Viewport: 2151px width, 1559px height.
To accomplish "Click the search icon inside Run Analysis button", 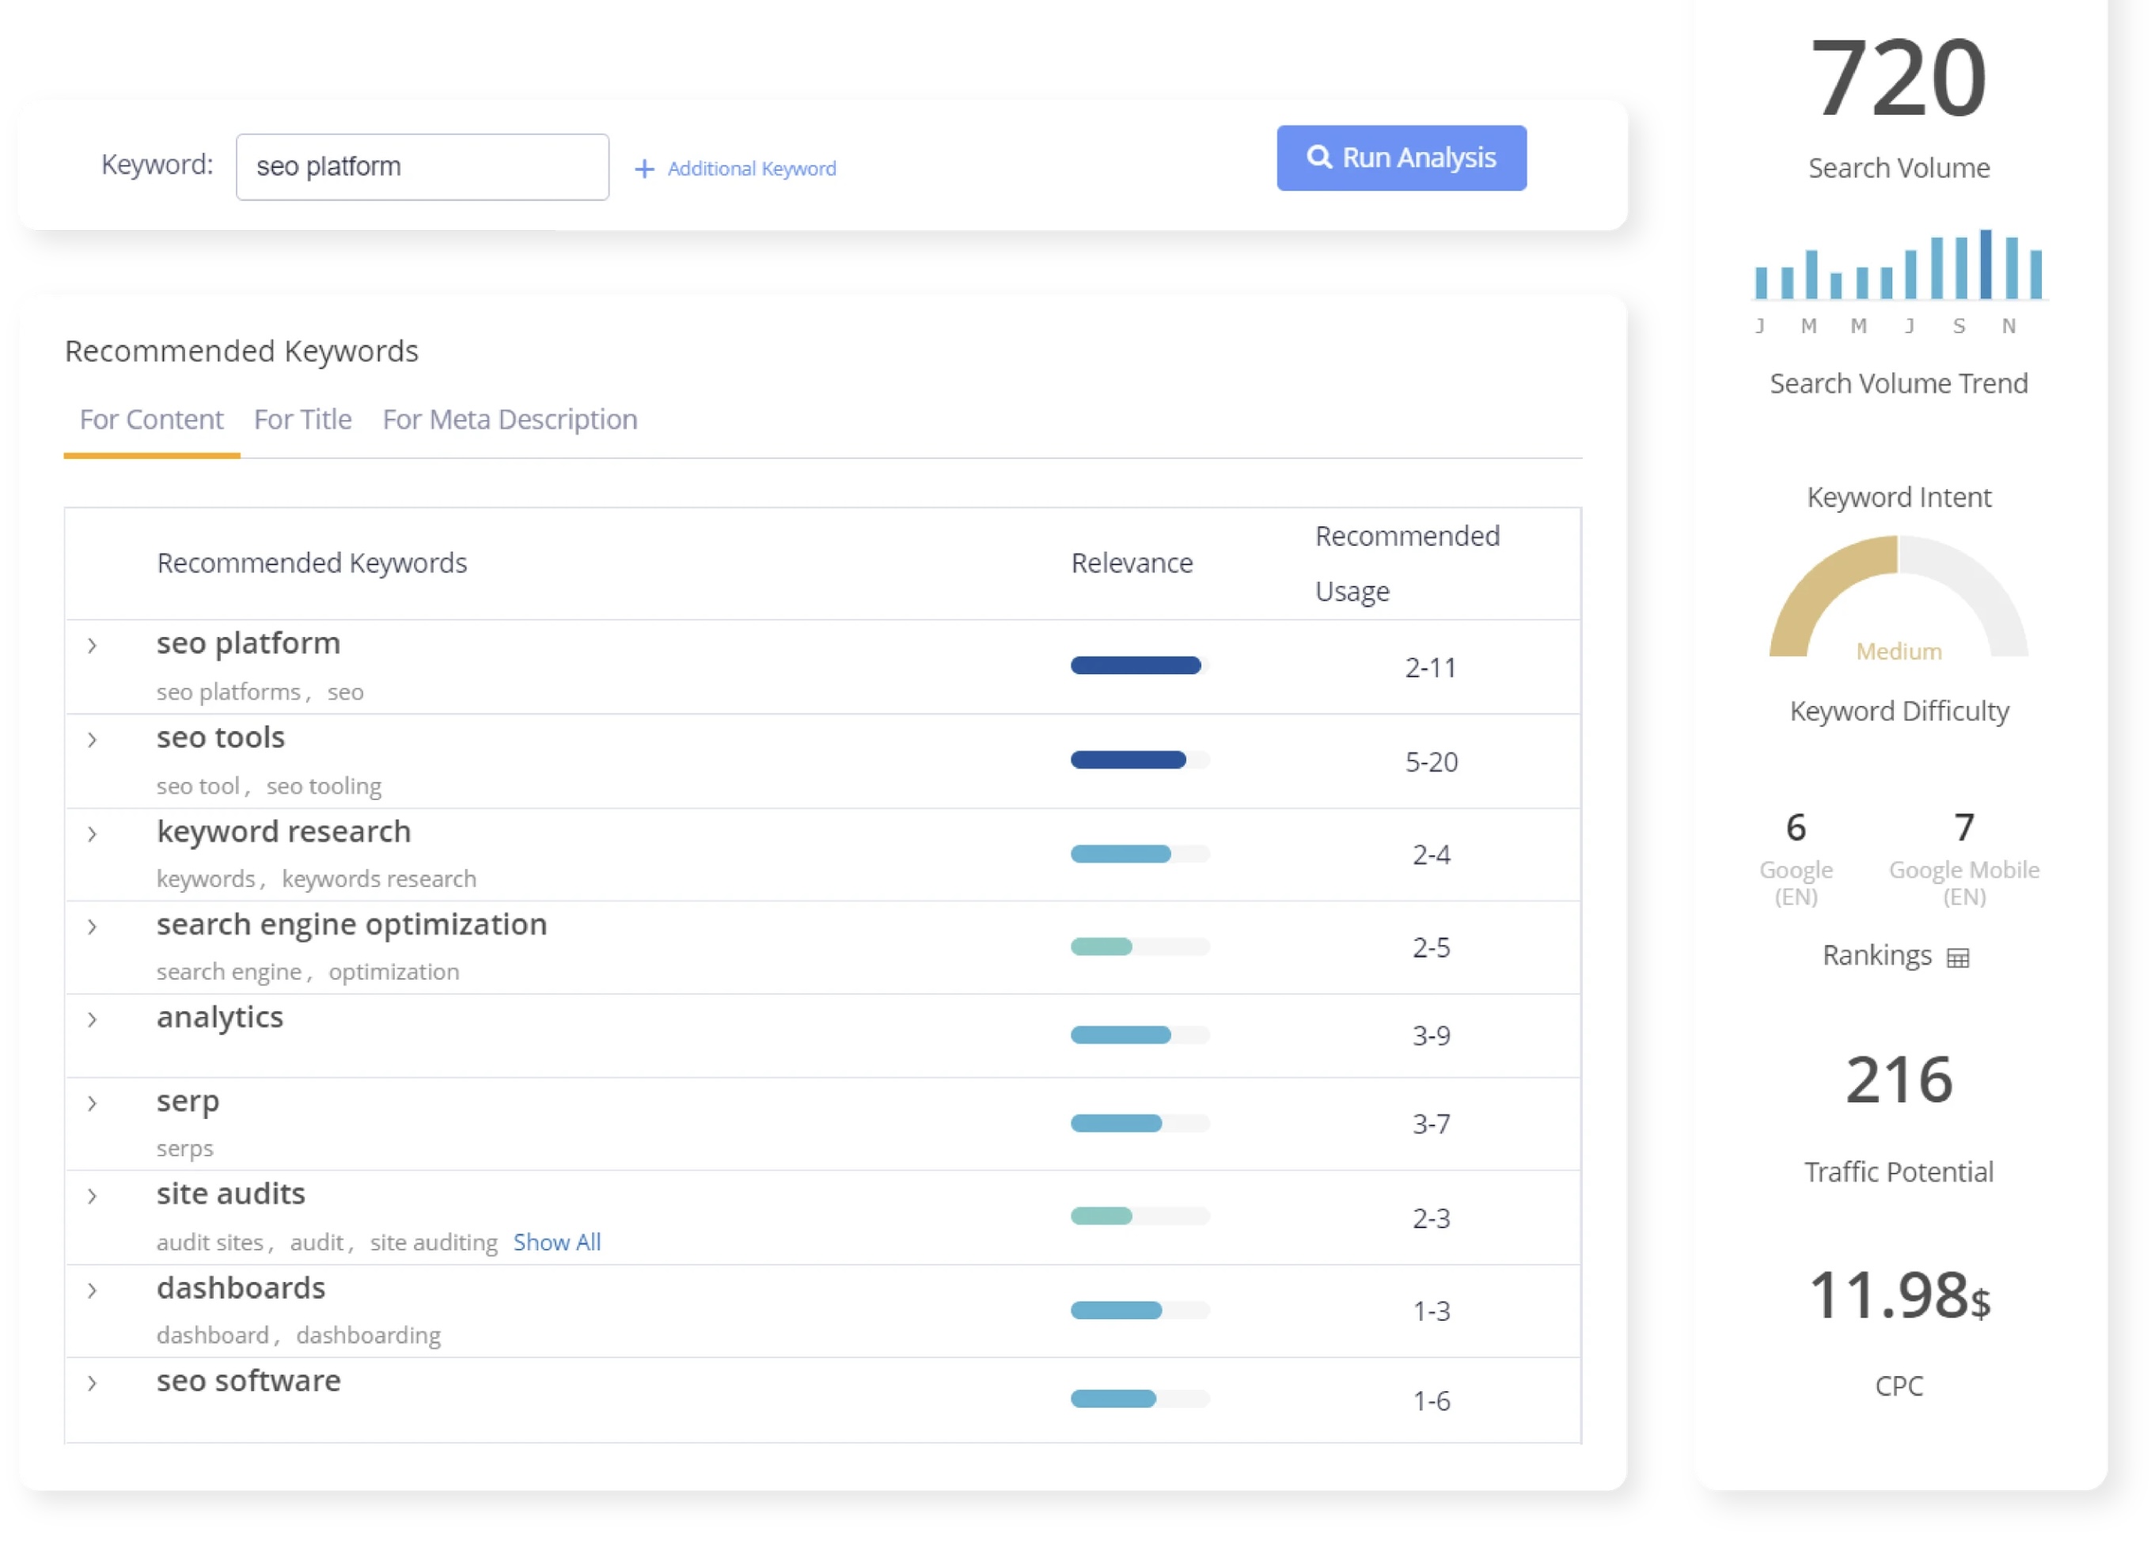I will point(1320,158).
